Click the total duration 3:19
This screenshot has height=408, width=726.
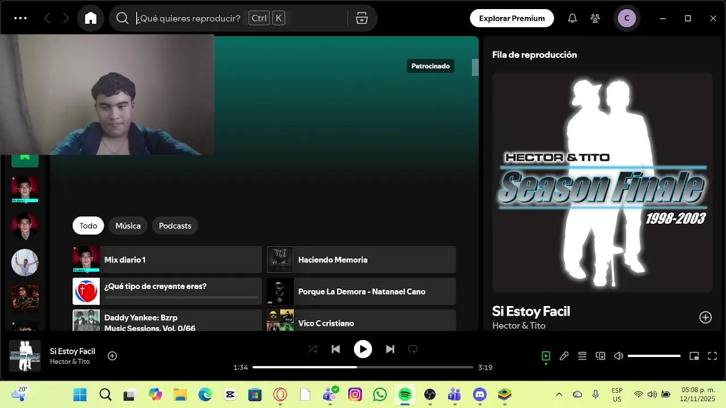click(485, 367)
